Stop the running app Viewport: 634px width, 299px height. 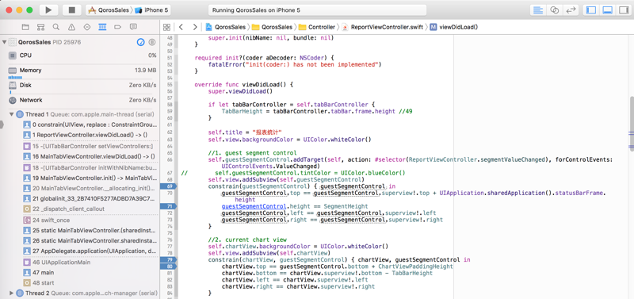click(72, 10)
